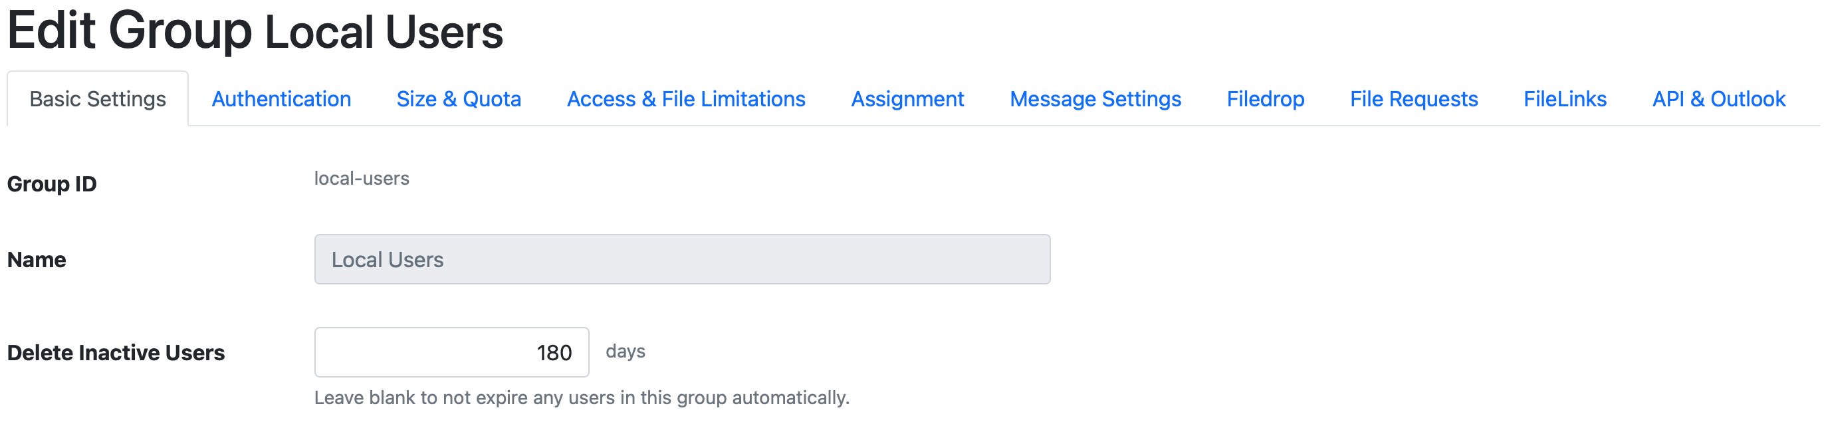Click the inactive users expiration hint text
The image size is (1828, 432).
pyautogui.click(x=580, y=398)
